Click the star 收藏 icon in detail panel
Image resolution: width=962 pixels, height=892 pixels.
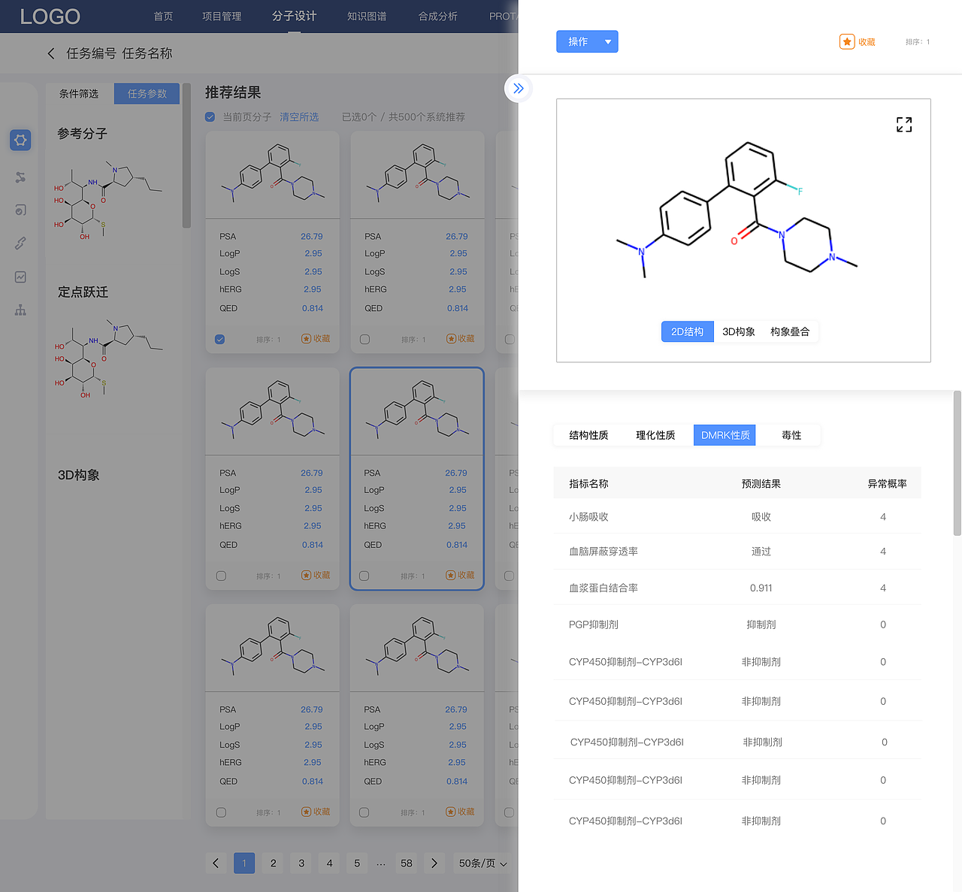tap(847, 42)
